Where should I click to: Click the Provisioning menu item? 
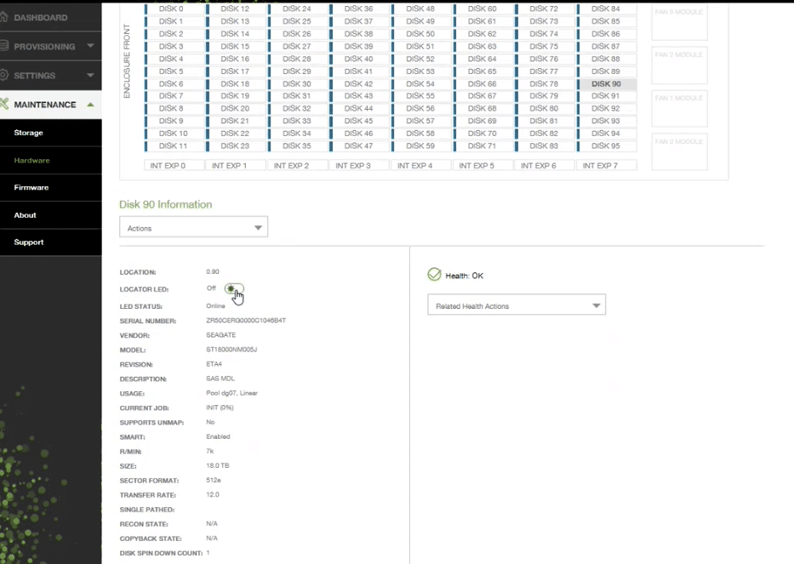pos(44,46)
